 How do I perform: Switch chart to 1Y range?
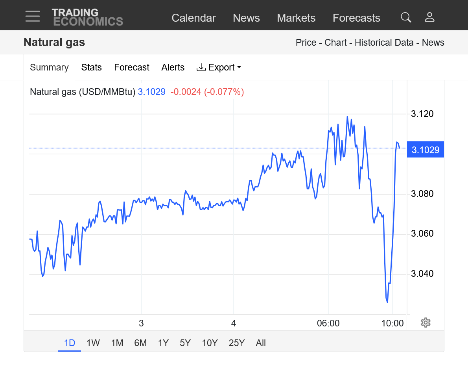pos(163,343)
